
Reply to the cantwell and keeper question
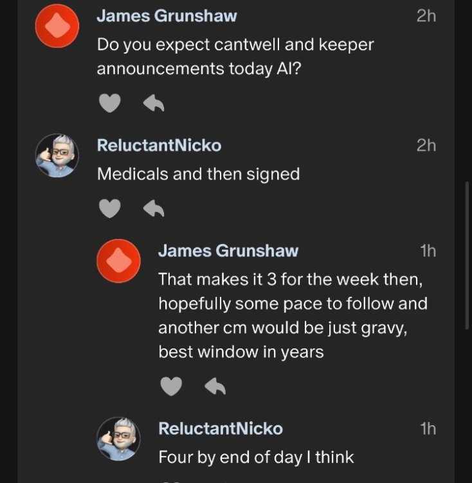tap(153, 103)
